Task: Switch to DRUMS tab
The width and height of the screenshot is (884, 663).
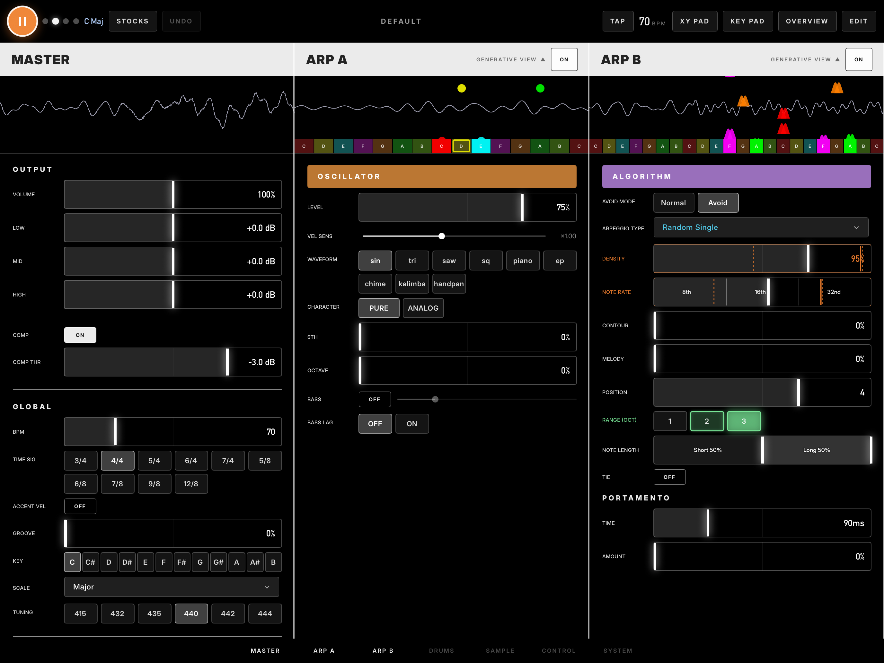Action: [442, 650]
